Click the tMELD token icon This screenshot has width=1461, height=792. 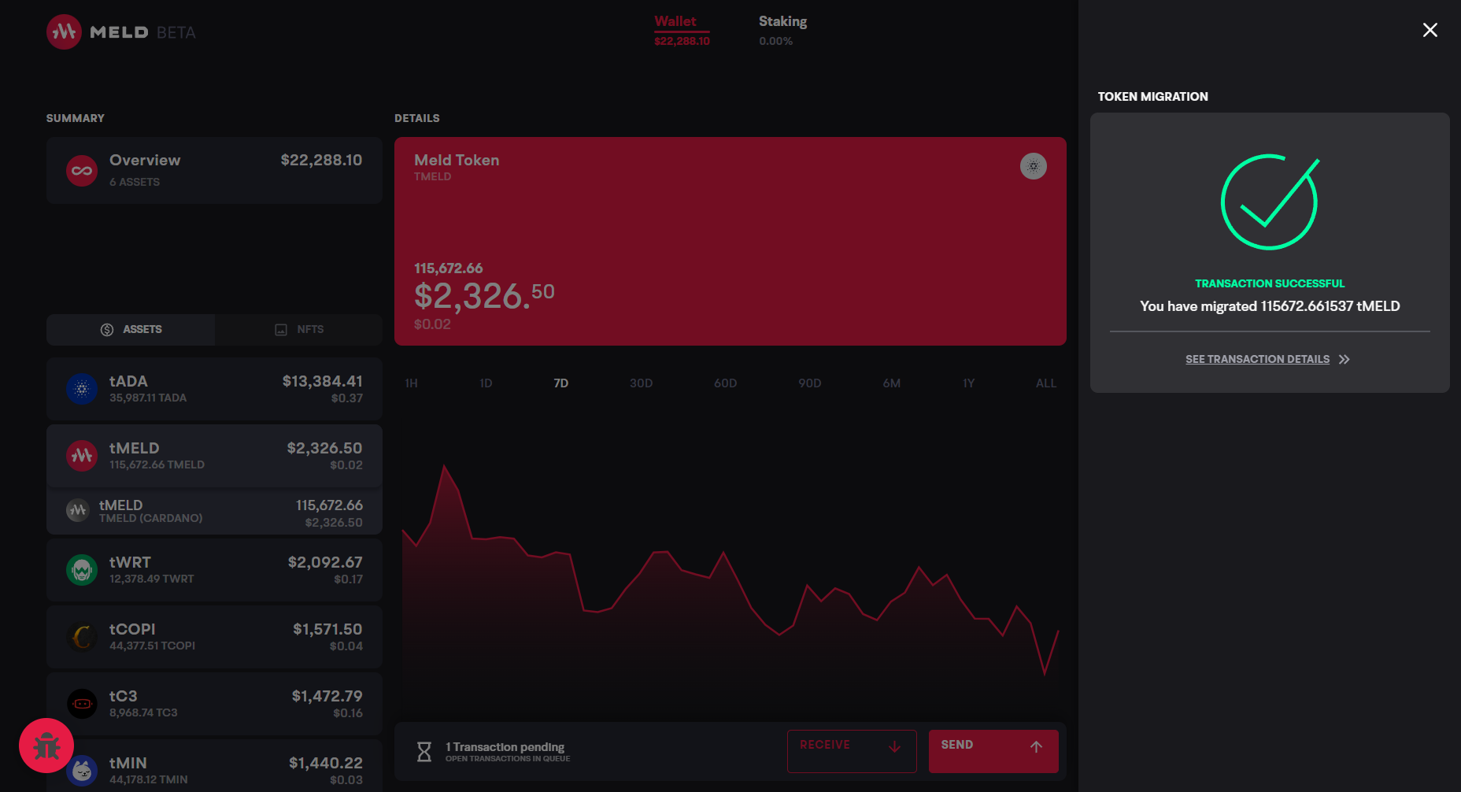(x=82, y=456)
